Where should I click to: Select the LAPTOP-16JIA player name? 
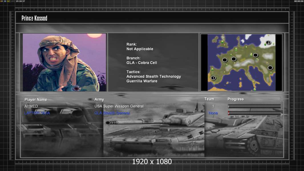click(37, 113)
